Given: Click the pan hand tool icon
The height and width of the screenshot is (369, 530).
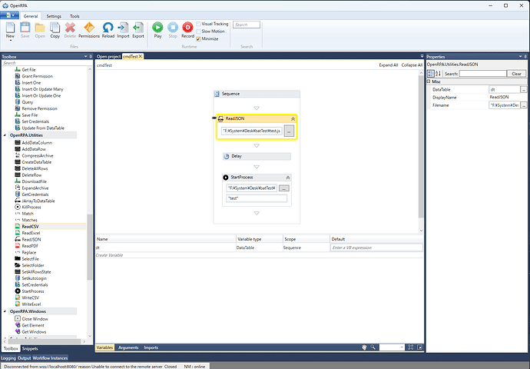Looking at the screenshot, I should pos(364,347).
